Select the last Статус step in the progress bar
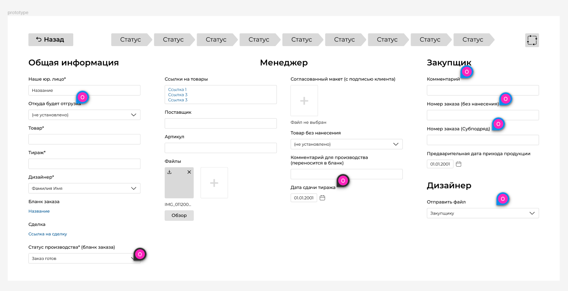The width and height of the screenshot is (568, 291). pyautogui.click(x=473, y=40)
